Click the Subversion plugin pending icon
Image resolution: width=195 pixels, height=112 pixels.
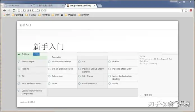coord(49,76)
